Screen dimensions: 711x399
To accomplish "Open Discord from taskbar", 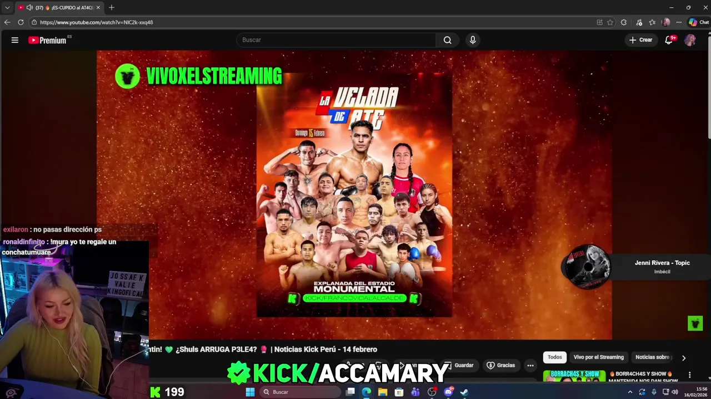I will 448,392.
